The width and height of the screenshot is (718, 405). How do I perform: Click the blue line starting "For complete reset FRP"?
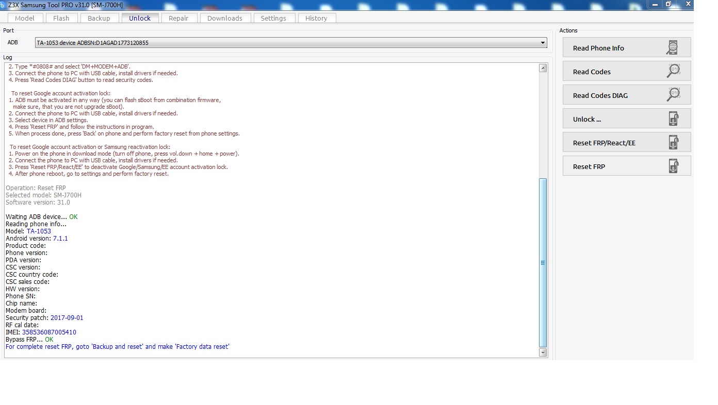(x=118, y=347)
